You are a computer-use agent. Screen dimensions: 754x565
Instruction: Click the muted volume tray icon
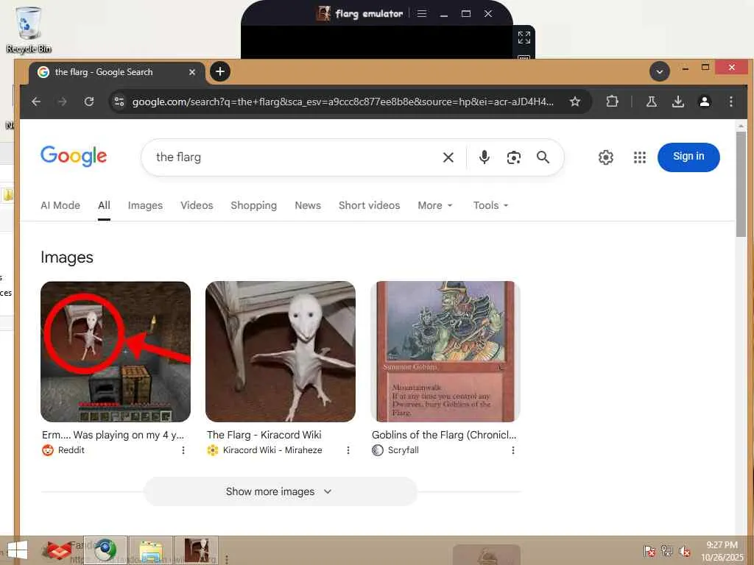pos(684,550)
